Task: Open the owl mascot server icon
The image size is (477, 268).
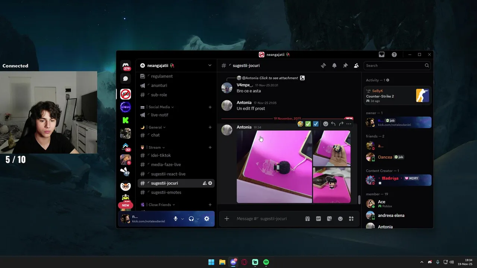Action: [126, 185]
